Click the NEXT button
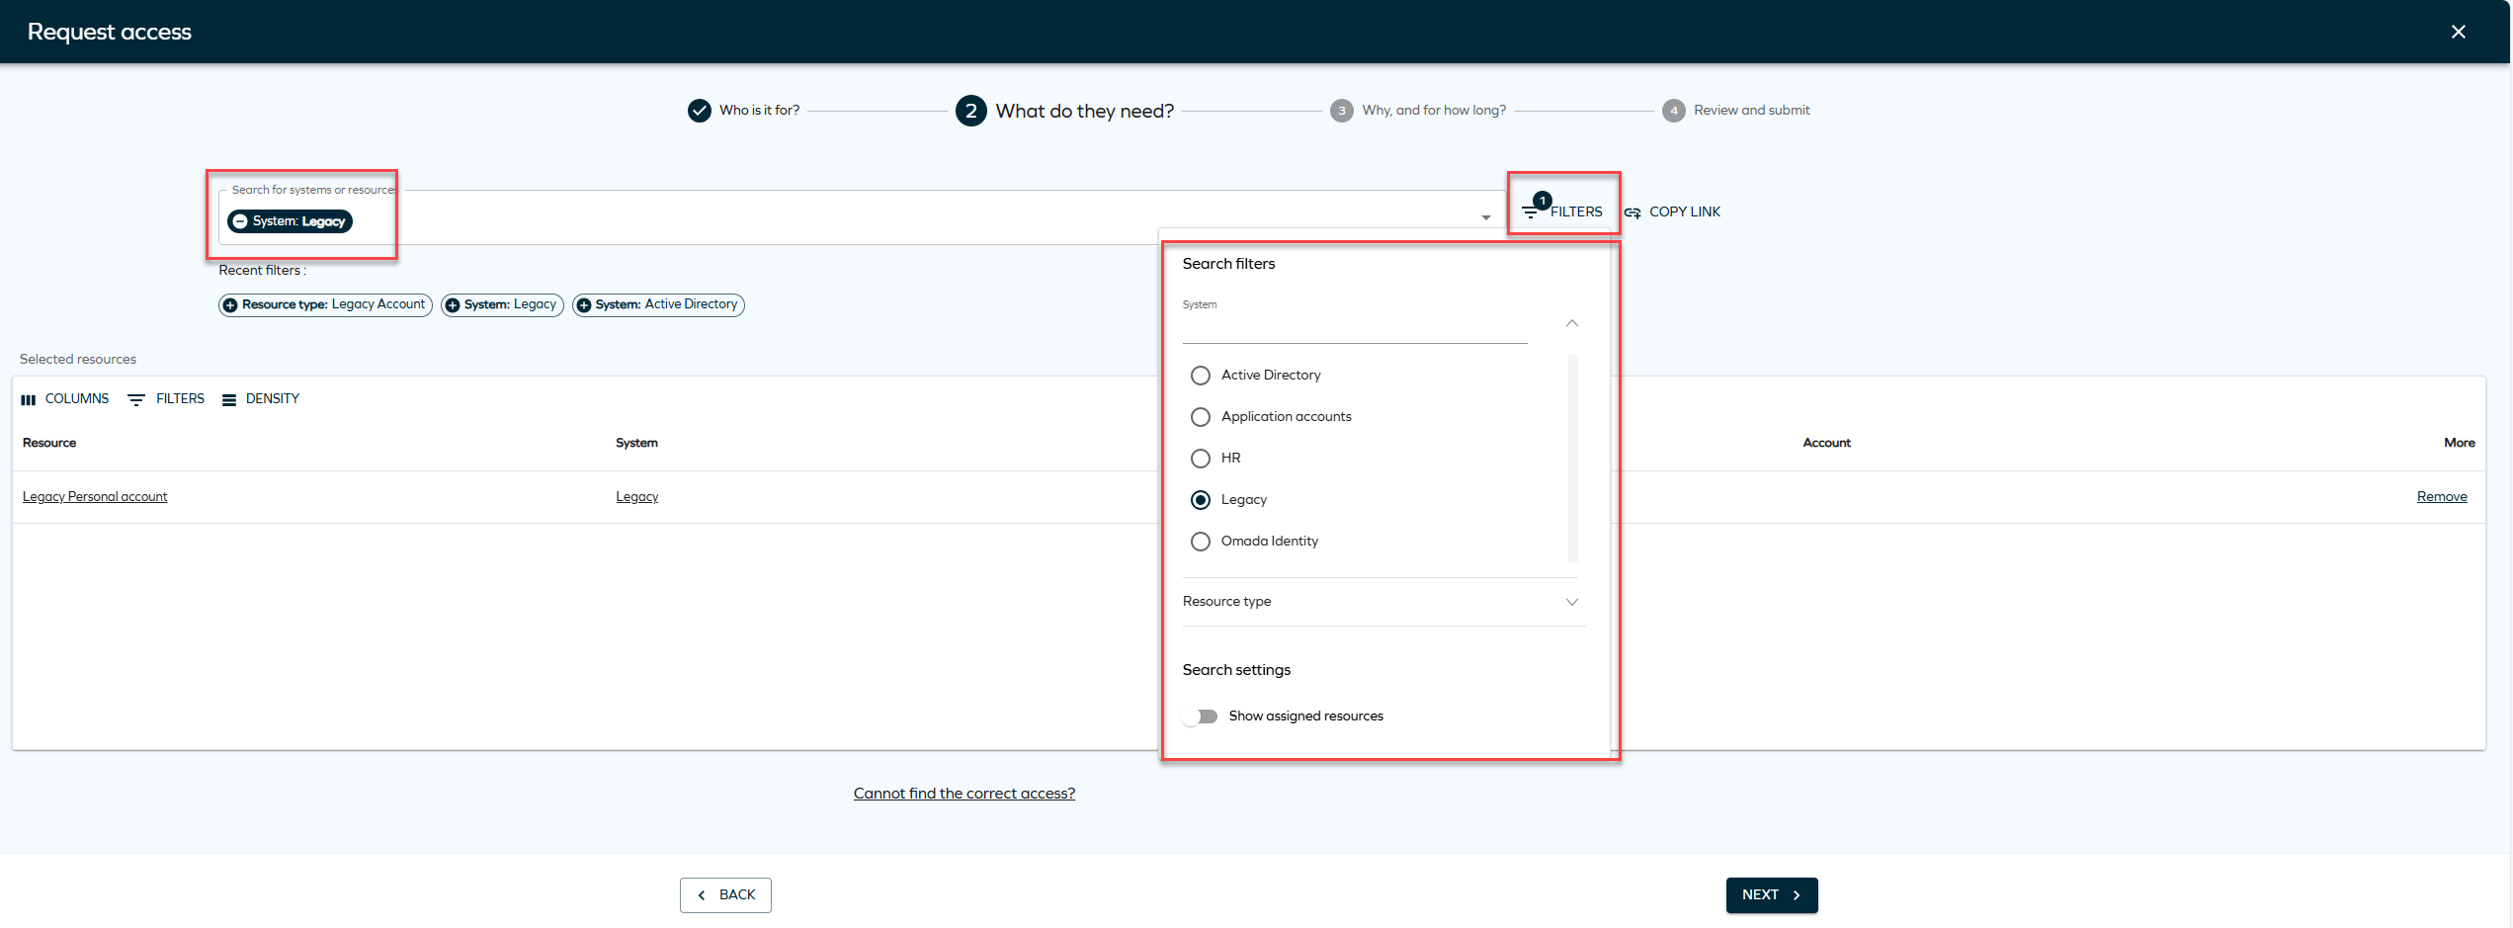This screenshot has height=928, width=2513. point(1771,895)
